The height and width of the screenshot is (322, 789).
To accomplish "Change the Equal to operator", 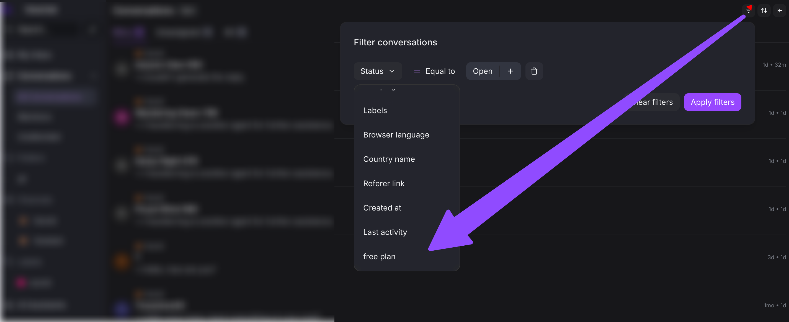I will coord(434,71).
